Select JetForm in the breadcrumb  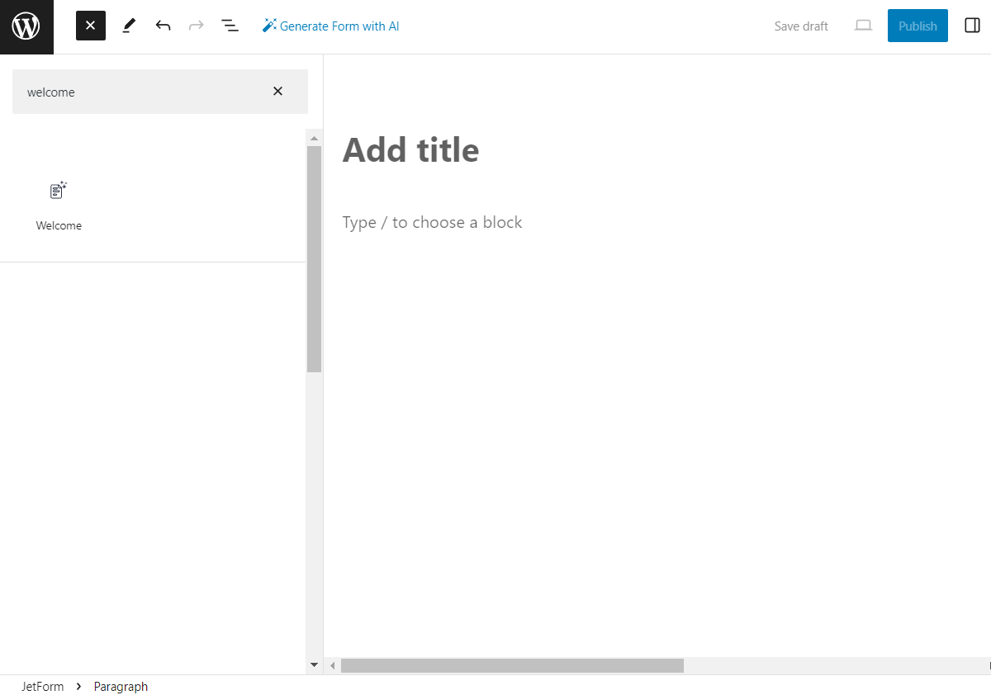42,686
